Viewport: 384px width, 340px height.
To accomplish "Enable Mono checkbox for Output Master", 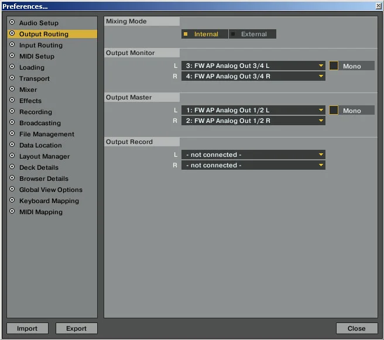I will pyautogui.click(x=334, y=110).
